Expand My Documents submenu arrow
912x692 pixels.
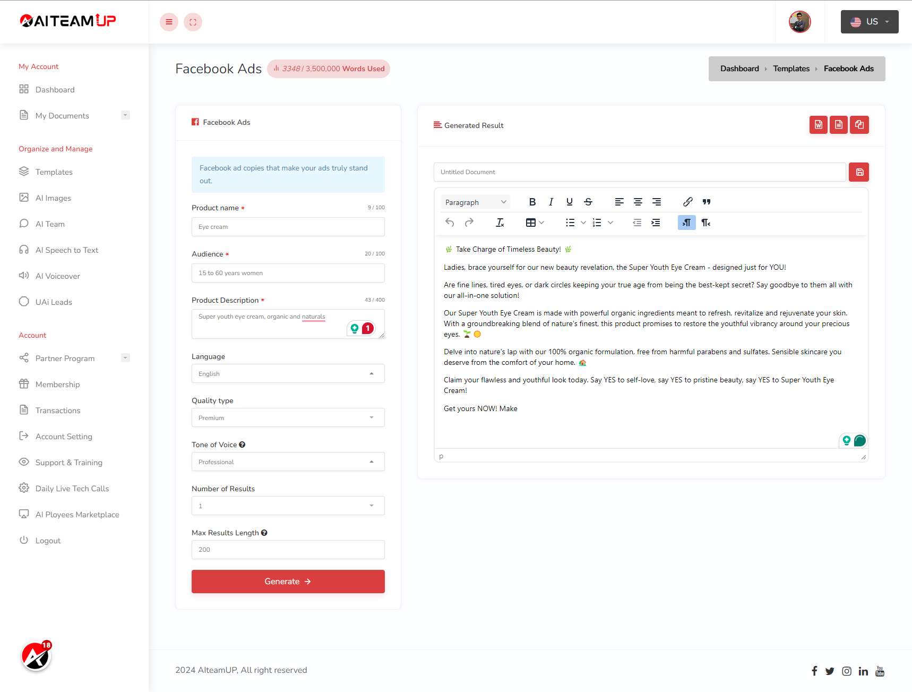[126, 115]
